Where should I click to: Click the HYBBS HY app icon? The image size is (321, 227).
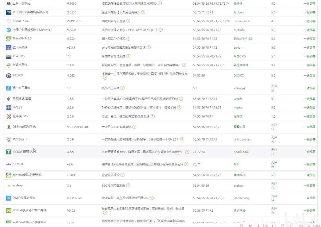tap(9, 108)
